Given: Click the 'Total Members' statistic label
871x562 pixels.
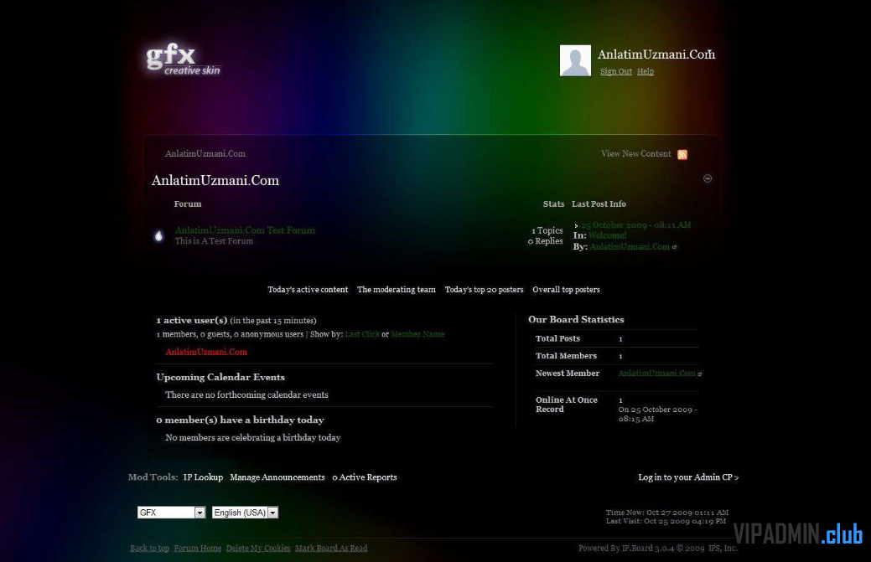Looking at the screenshot, I should tap(566, 356).
